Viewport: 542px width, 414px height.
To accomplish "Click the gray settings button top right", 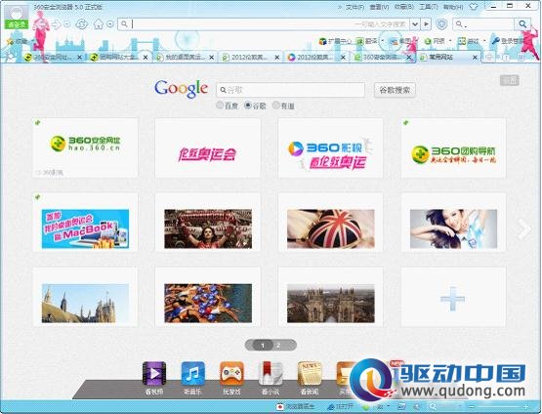I will pyautogui.click(x=510, y=80).
